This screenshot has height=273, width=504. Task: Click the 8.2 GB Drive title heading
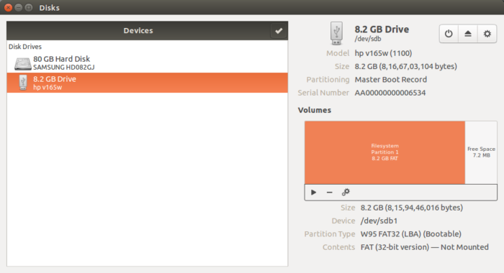click(x=382, y=29)
